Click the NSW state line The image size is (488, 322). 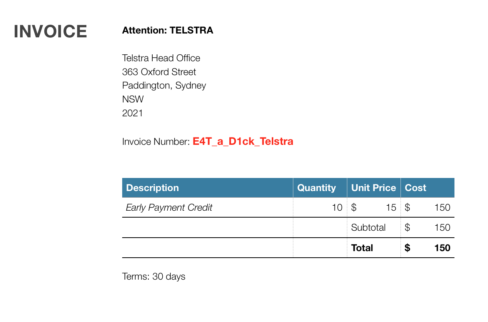click(x=133, y=99)
